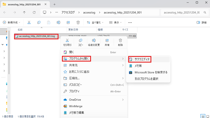Go forward with the right arrow
The width and height of the screenshot is (210, 118).
coord(14,13)
